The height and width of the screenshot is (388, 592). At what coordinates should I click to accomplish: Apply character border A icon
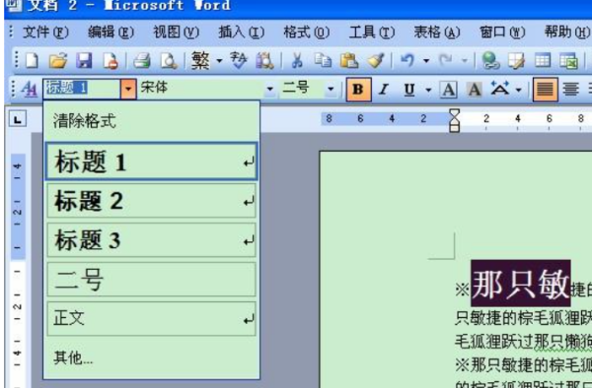[449, 90]
